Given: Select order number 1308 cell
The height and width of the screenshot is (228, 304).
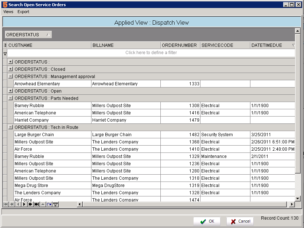Looking at the screenshot, I should [x=180, y=106].
